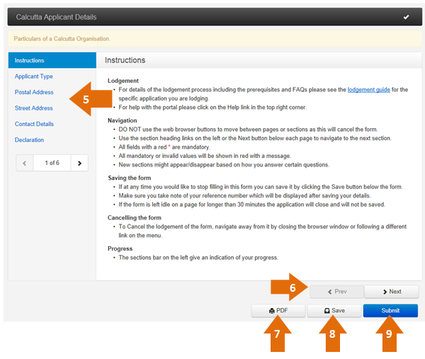Open the lodgement guide link
Image resolution: width=425 pixels, height=359 pixels.
368,90
